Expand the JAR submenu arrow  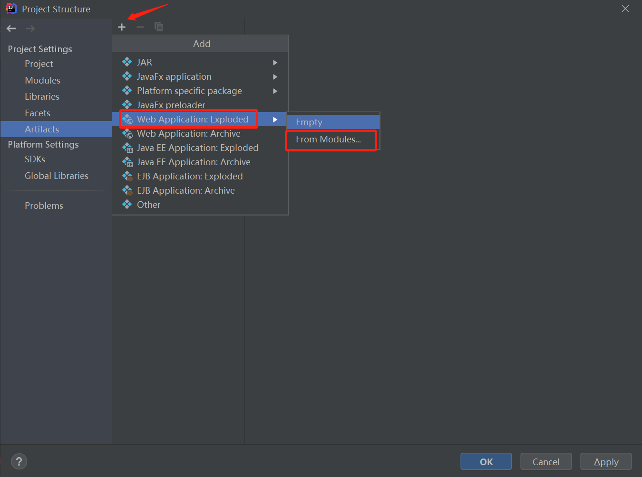275,63
